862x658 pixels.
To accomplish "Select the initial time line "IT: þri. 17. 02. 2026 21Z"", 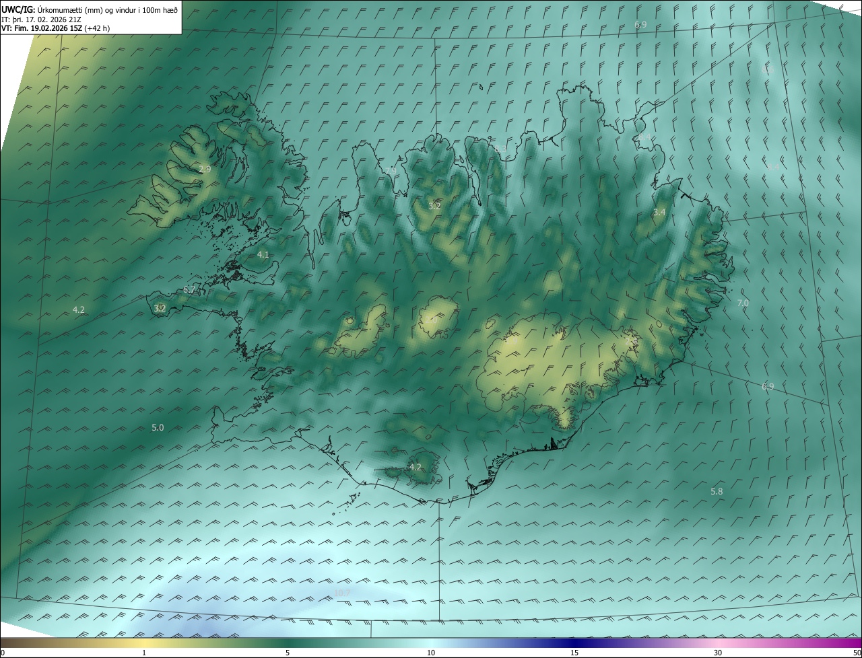I will tap(42, 19).
